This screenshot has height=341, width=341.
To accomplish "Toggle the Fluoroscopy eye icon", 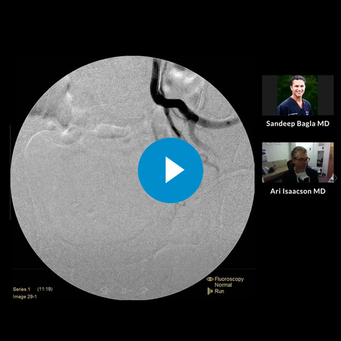I will (x=210, y=279).
